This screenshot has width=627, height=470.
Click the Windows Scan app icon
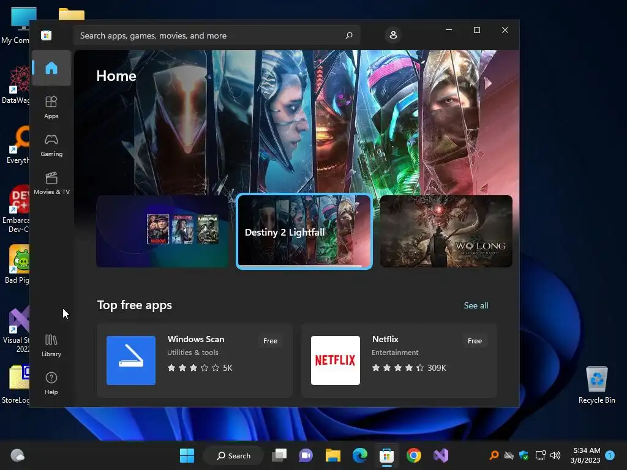131,360
